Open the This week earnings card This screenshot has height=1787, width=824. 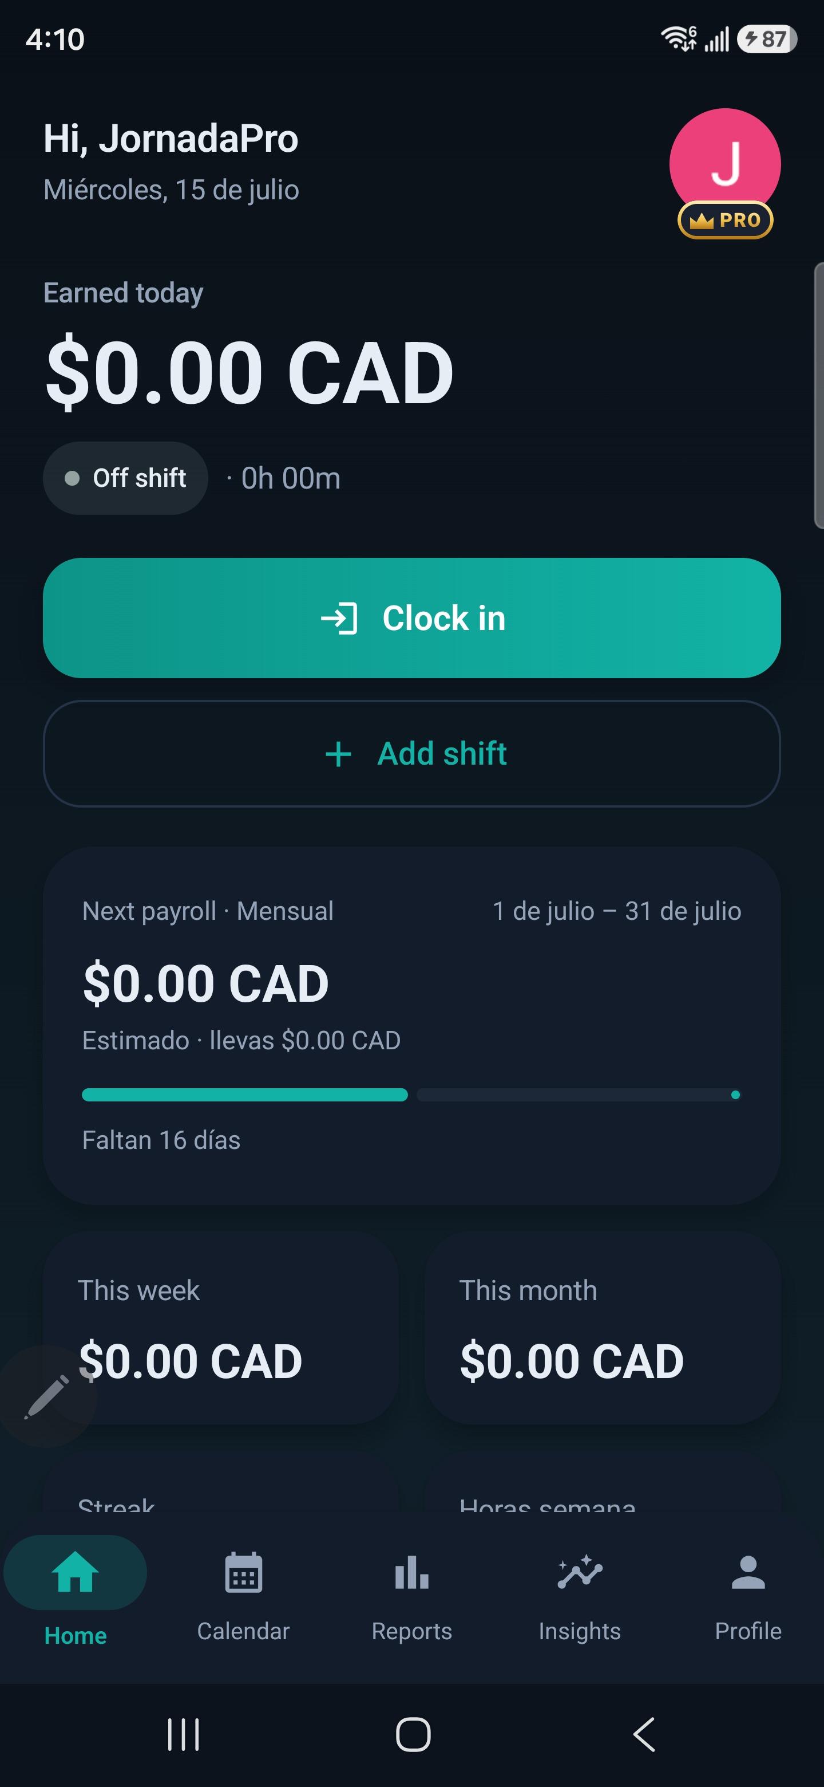coord(221,1328)
